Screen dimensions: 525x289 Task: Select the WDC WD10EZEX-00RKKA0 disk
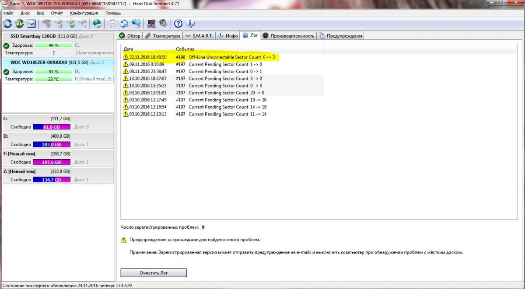coord(58,71)
